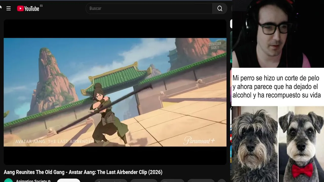324x182 pixels.
Task: Open the Animation Society channel link
Action: 31,180
